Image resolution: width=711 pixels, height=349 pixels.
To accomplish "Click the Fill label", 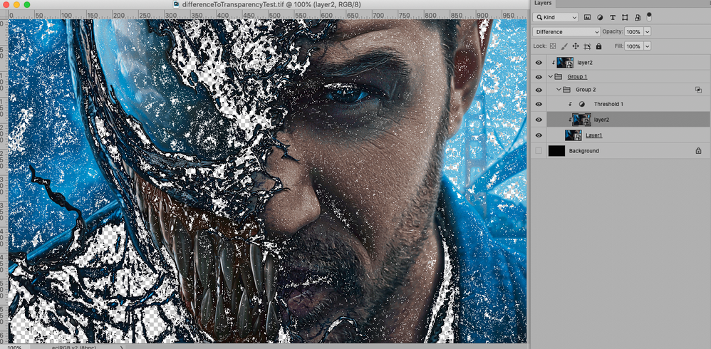I will point(618,46).
